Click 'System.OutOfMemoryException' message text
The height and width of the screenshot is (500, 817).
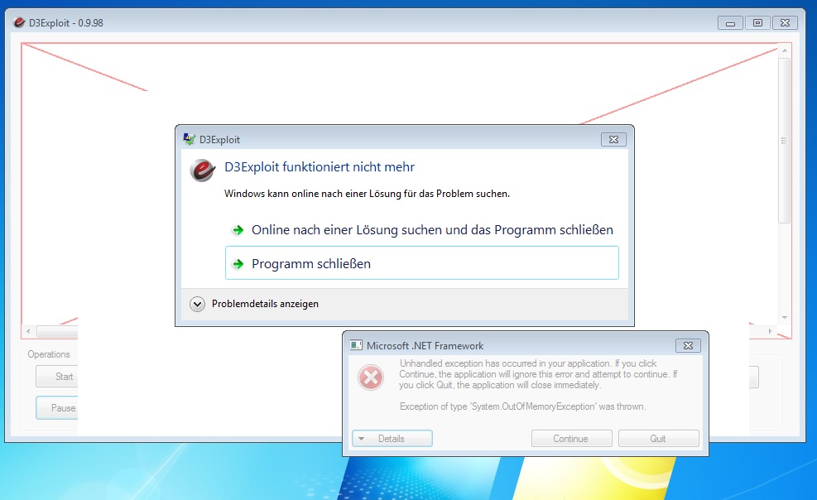point(522,406)
